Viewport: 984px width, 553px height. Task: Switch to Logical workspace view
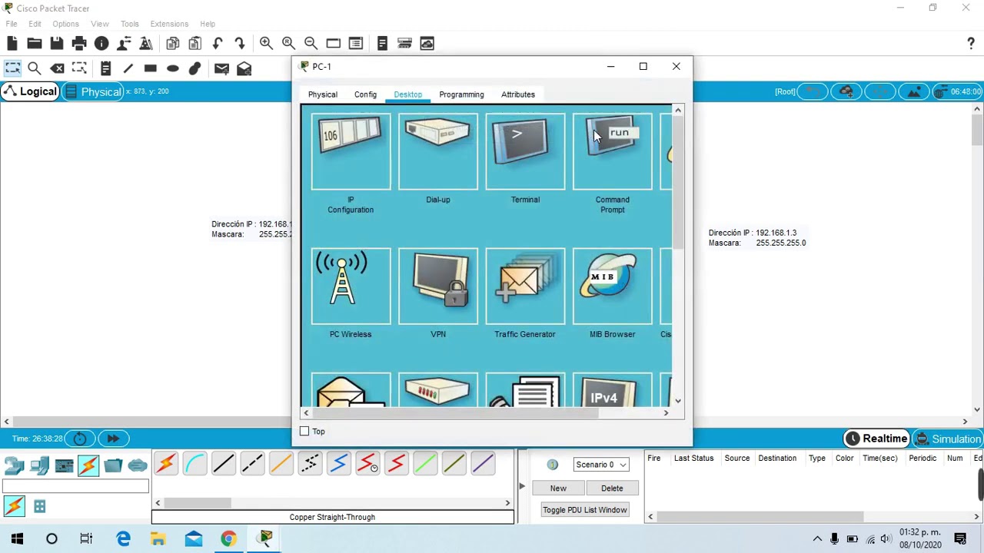point(30,91)
